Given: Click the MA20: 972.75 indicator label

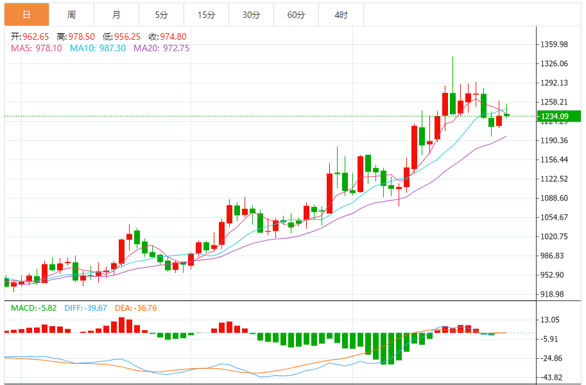Looking at the screenshot, I should coord(161,48).
